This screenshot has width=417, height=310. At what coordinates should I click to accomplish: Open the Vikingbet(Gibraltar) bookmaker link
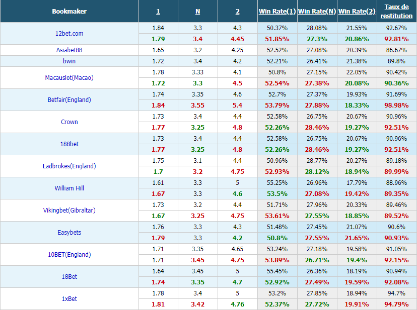[69, 210]
